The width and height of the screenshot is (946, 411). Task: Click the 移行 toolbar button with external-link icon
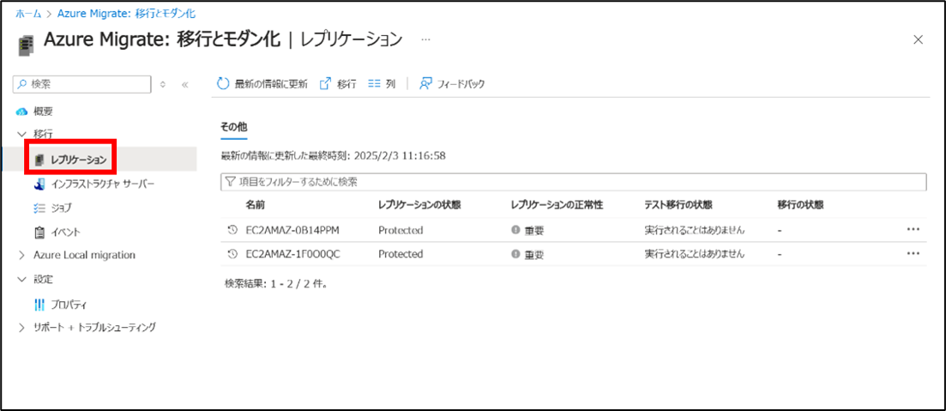click(x=337, y=84)
